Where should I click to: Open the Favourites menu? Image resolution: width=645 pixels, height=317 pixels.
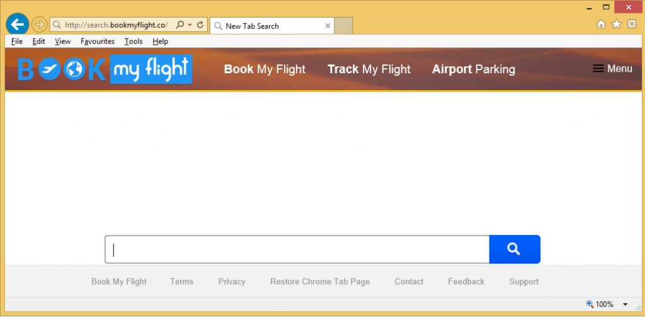[97, 42]
